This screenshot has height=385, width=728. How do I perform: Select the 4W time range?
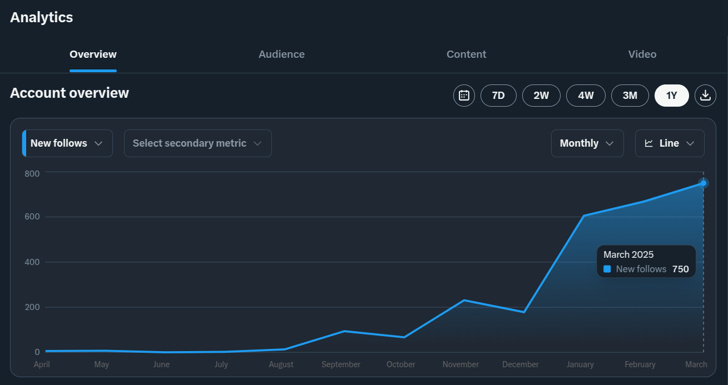pyautogui.click(x=586, y=96)
